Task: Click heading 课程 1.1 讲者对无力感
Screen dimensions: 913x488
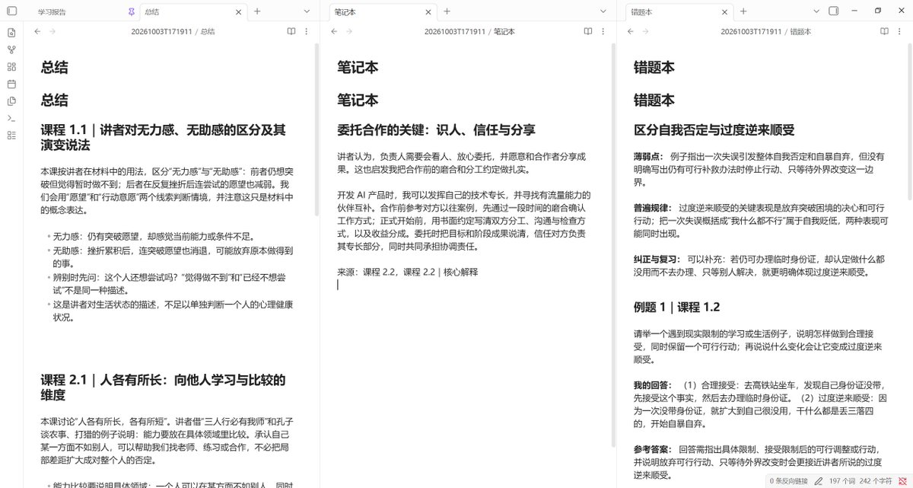Action: click(x=163, y=138)
